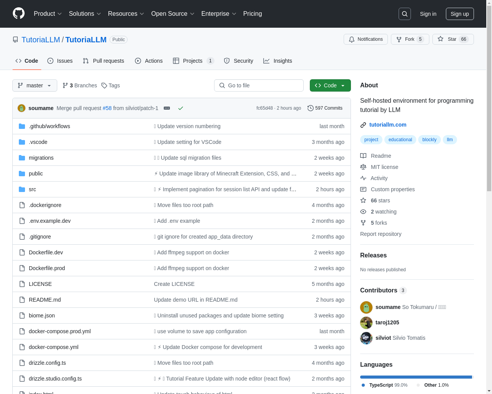Click the soumame contributor avatar in sidebar

[x=366, y=307]
